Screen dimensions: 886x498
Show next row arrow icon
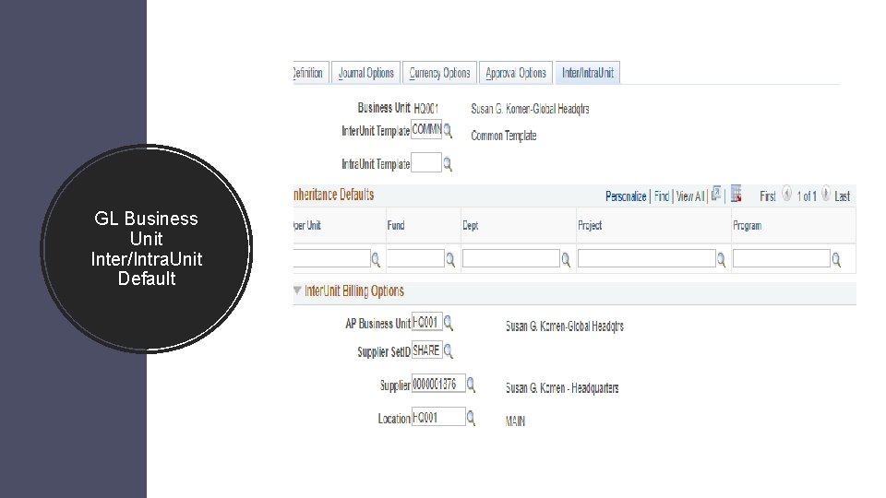[x=825, y=195]
